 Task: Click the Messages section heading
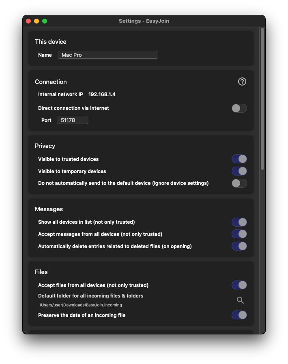pos(49,209)
